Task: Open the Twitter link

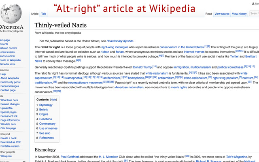Action: [x=234, y=56]
